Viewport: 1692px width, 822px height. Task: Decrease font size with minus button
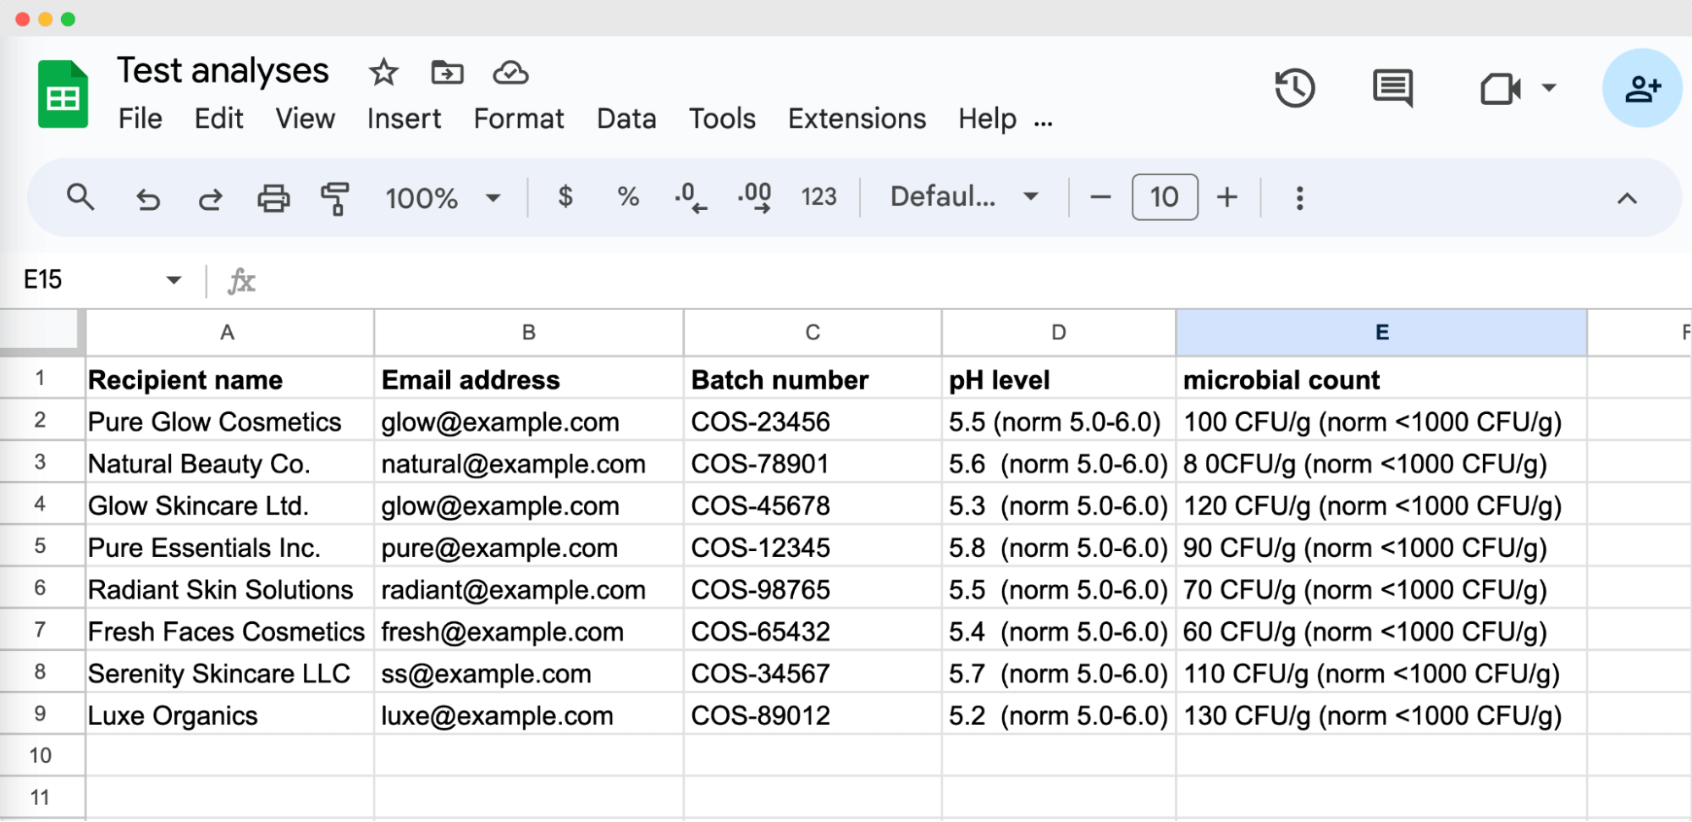[1100, 197]
